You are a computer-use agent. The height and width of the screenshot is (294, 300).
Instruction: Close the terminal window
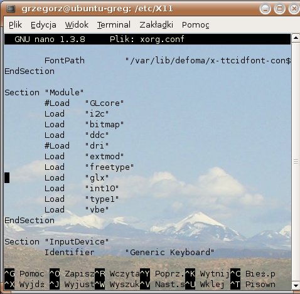coord(294,9)
